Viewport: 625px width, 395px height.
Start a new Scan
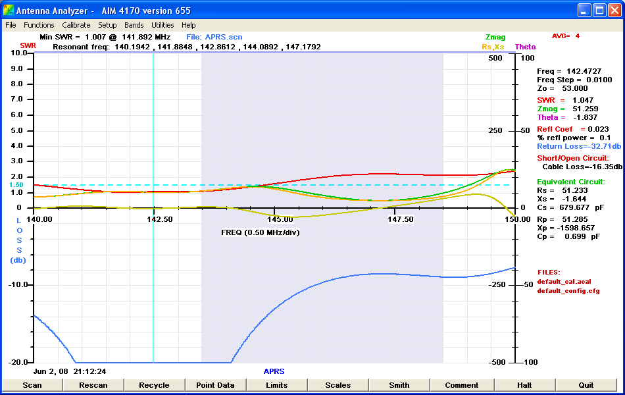point(32,385)
